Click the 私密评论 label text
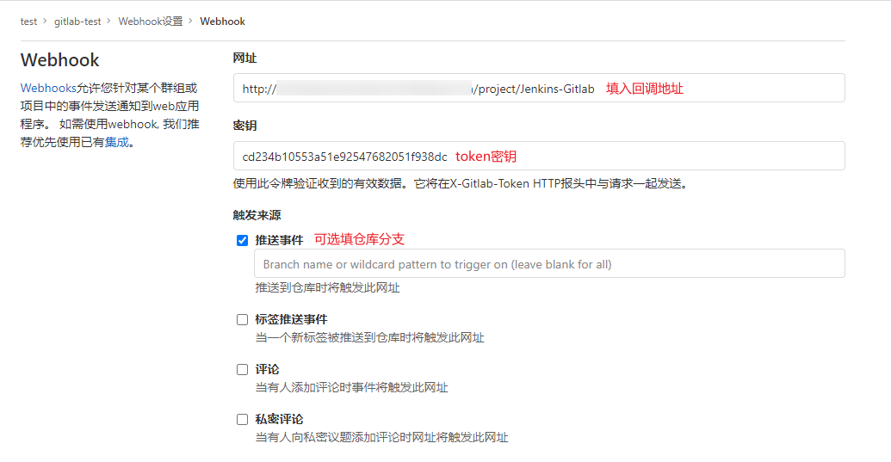Image resolution: width=891 pixels, height=462 pixels. pyautogui.click(x=279, y=420)
